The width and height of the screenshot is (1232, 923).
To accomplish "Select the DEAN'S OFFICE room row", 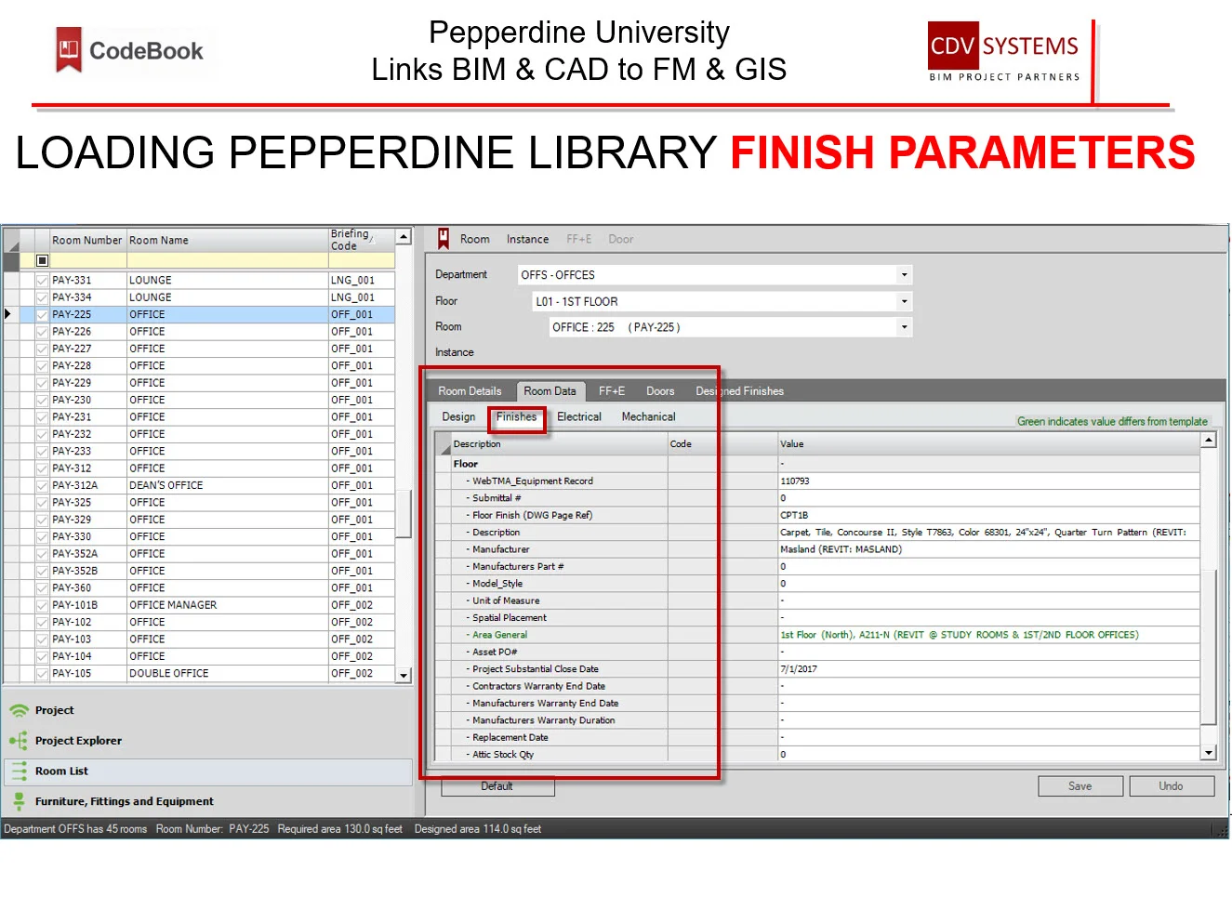I will coord(200,485).
